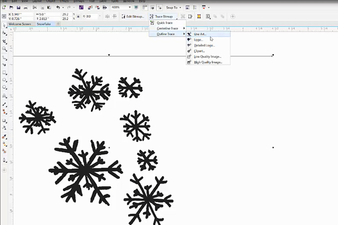Screen dimensions: 338x225
Task: Click the New document icon
Action: (4, 7)
